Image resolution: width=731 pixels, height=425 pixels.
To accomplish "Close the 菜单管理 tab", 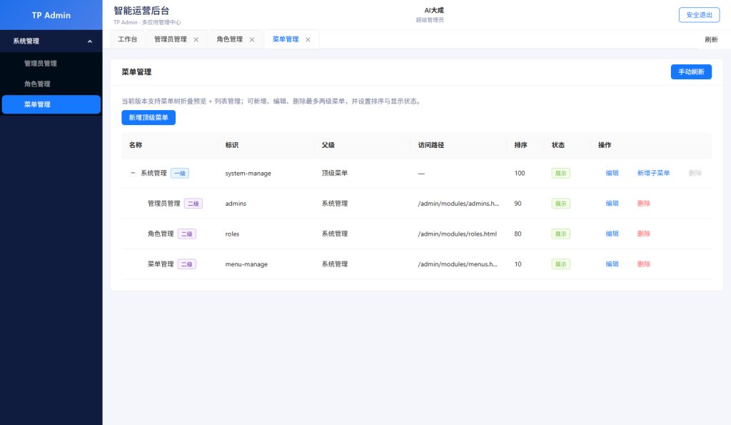I will [x=308, y=40].
